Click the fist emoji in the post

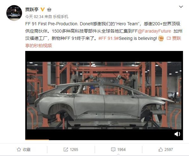pyautogui.click(x=161, y=38)
